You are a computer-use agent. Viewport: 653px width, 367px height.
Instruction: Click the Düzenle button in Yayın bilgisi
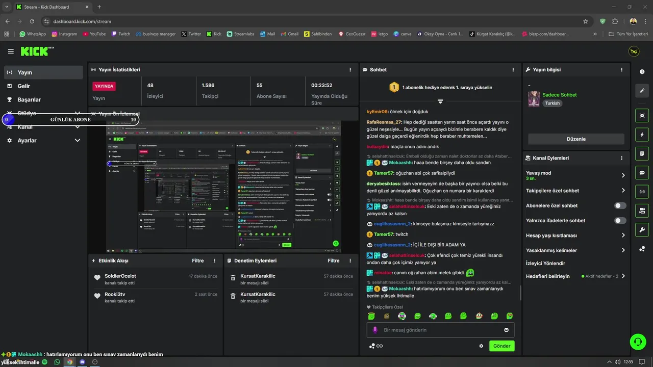[x=576, y=139]
